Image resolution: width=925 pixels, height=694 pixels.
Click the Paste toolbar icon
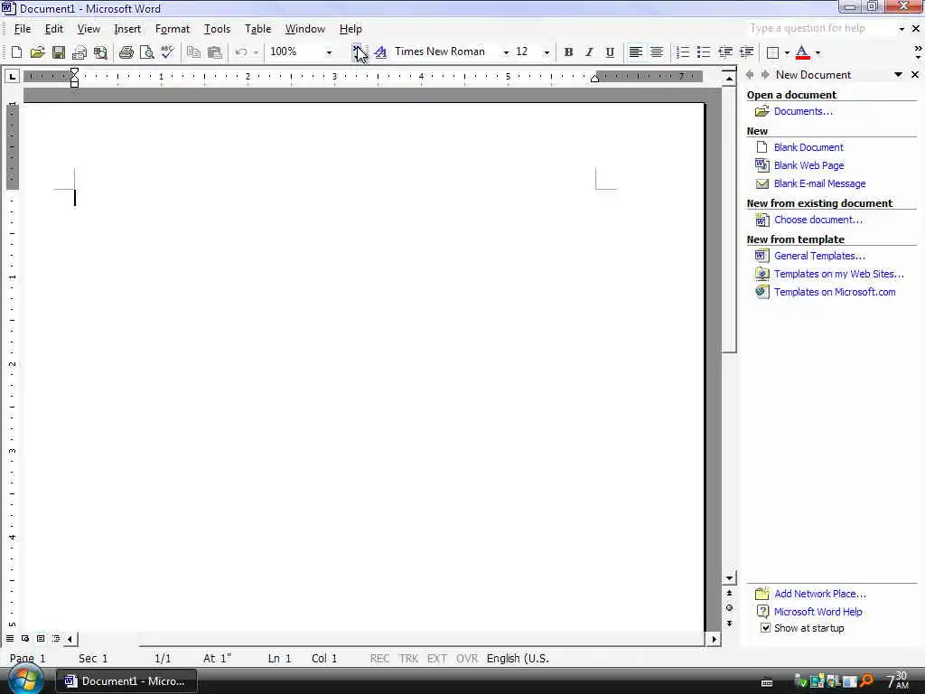pyautogui.click(x=215, y=52)
